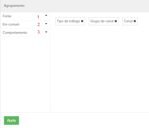Screen dimensions: 149x128
Task: Open the Comportamento category row
Action: (x=25, y=33)
